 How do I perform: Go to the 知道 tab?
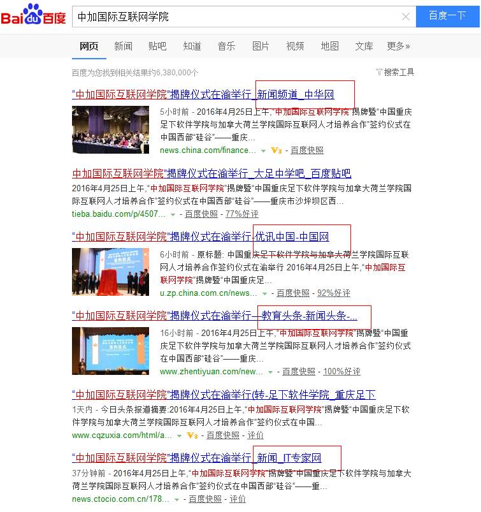tap(192, 47)
